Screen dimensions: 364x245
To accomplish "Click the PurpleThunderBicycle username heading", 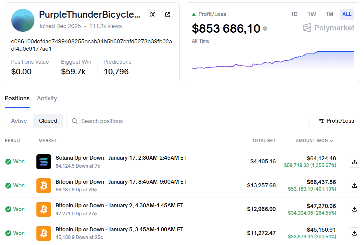I will coord(89,14).
